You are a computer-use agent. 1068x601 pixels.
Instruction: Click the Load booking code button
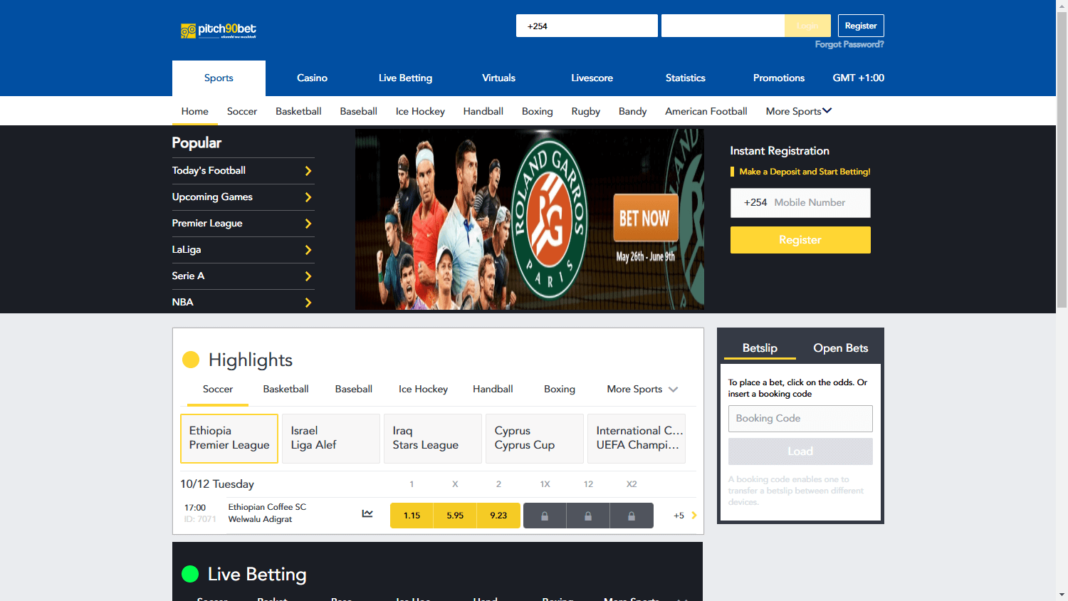coord(800,451)
